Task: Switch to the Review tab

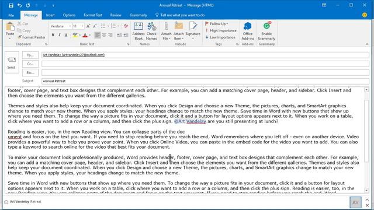Action: click(116, 15)
